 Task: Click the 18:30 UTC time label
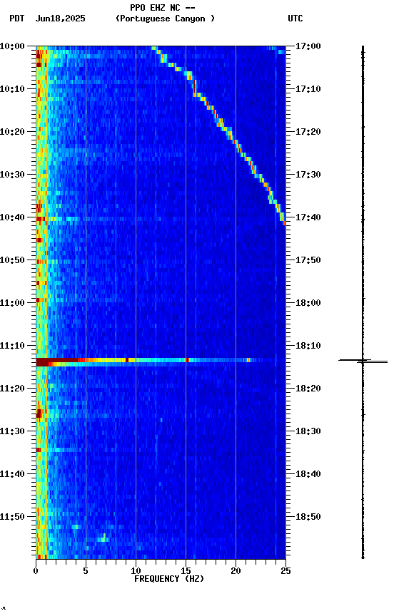[x=308, y=432]
